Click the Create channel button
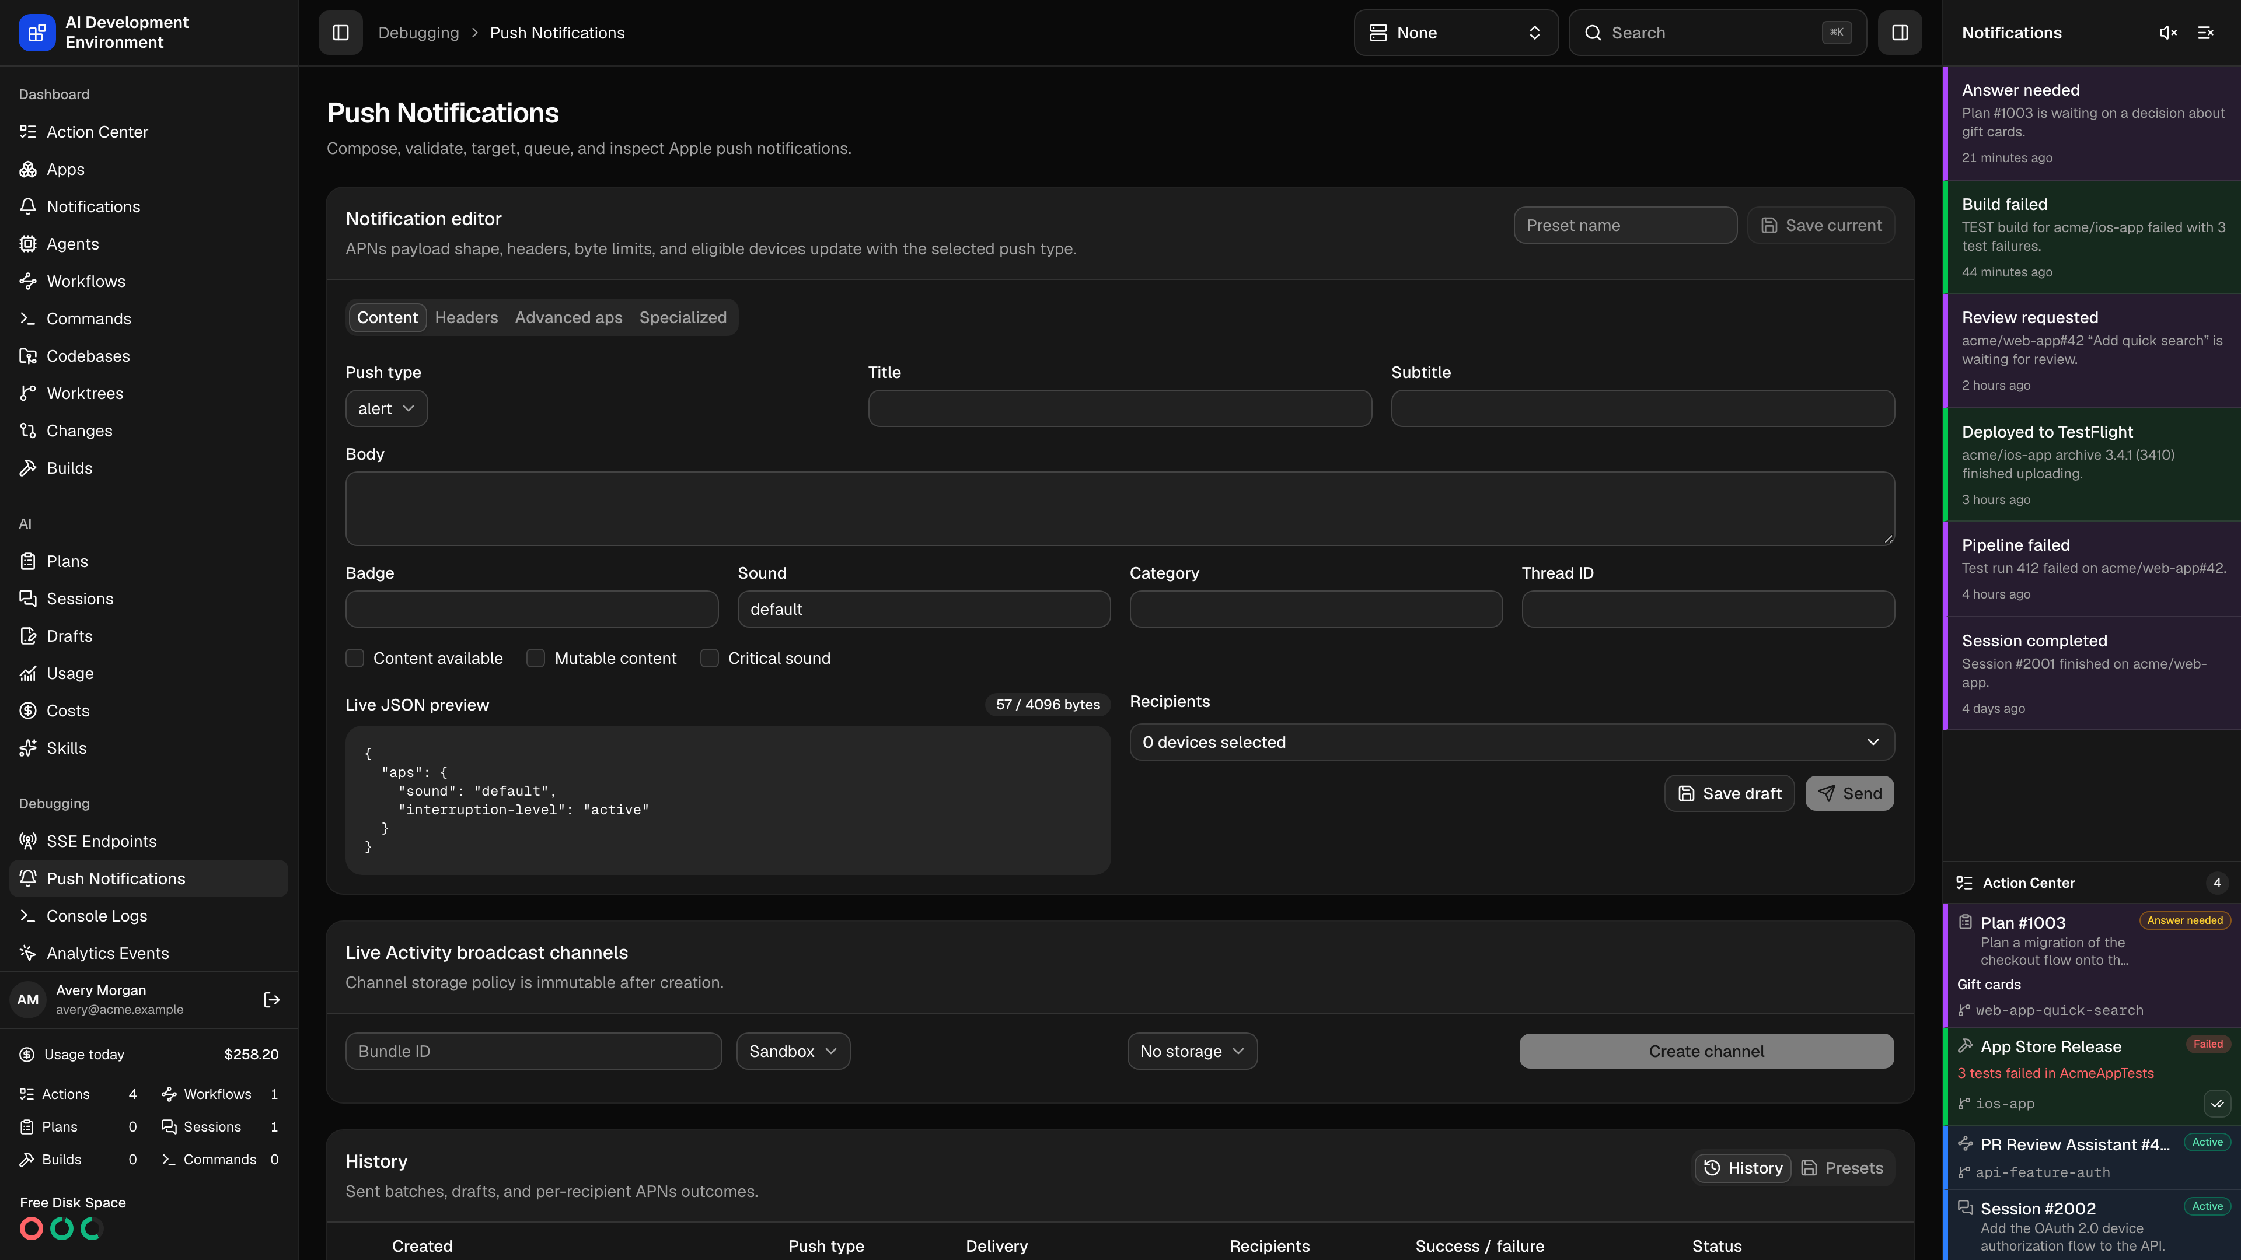Viewport: 2241px width, 1260px height. point(1707,1052)
